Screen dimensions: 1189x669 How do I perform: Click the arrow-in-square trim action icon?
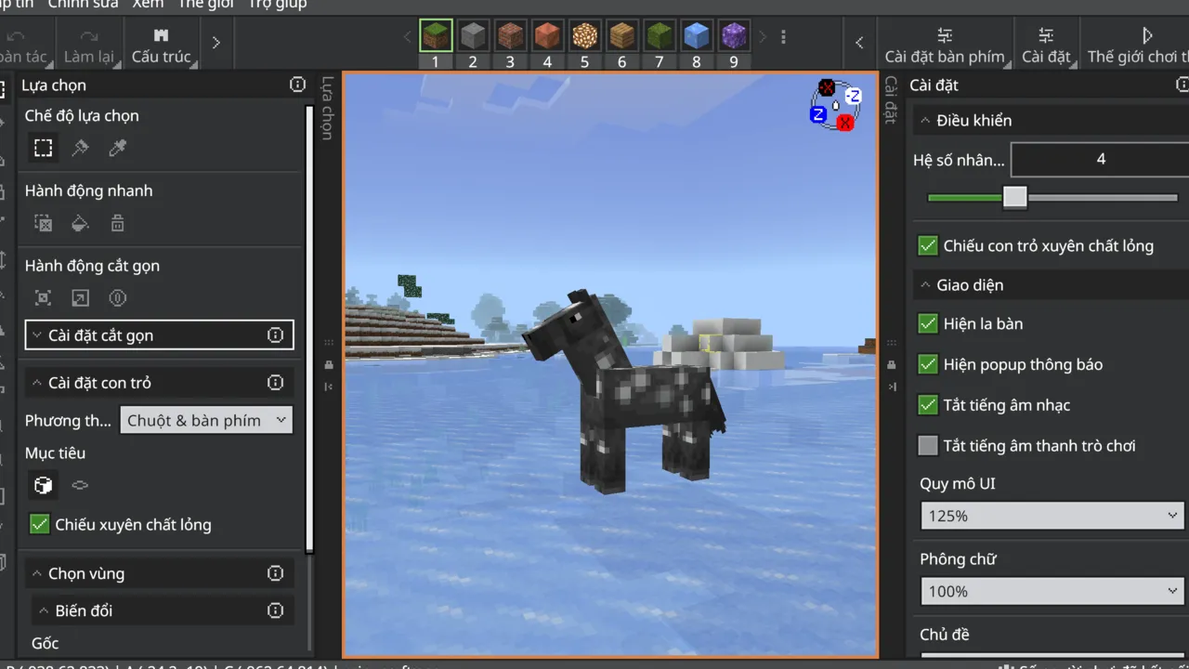80,298
